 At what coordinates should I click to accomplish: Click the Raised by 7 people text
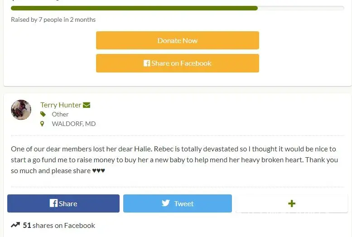pos(53,19)
